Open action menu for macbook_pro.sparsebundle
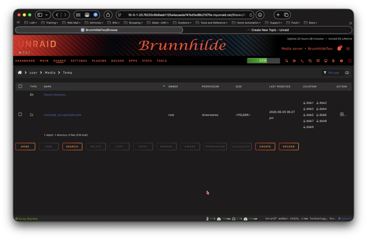 point(343,115)
